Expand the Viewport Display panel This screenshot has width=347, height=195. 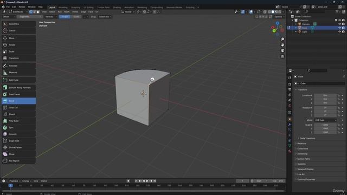tap(305, 170)
